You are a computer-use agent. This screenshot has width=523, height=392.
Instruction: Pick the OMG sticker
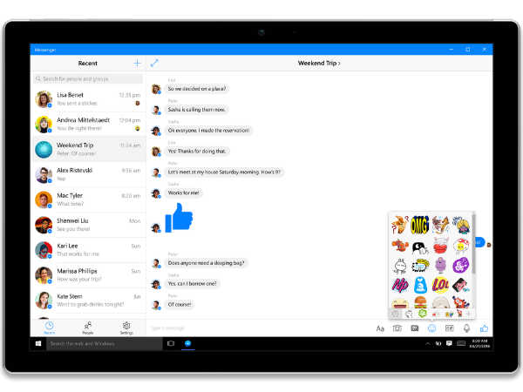(x=419, y=225)
